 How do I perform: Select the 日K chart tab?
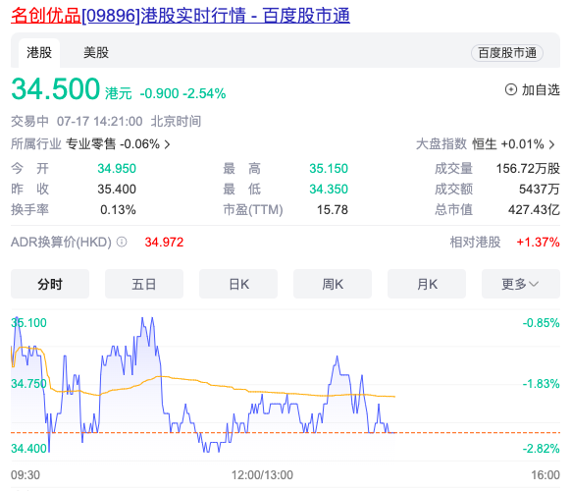238,284
